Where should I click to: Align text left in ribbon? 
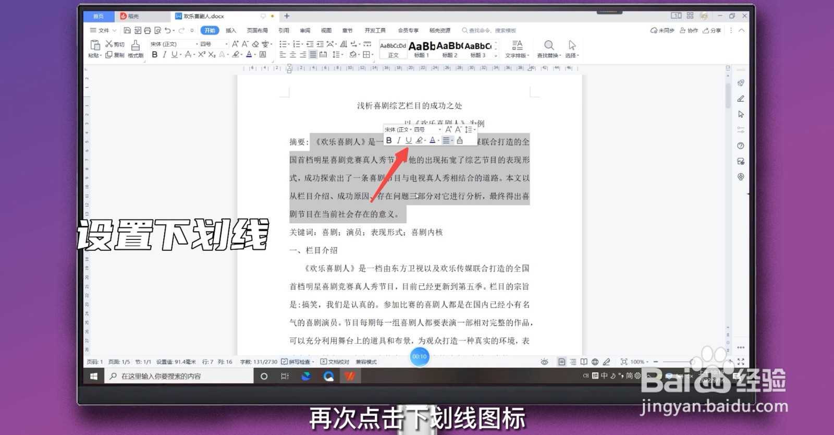click(283, 54)
